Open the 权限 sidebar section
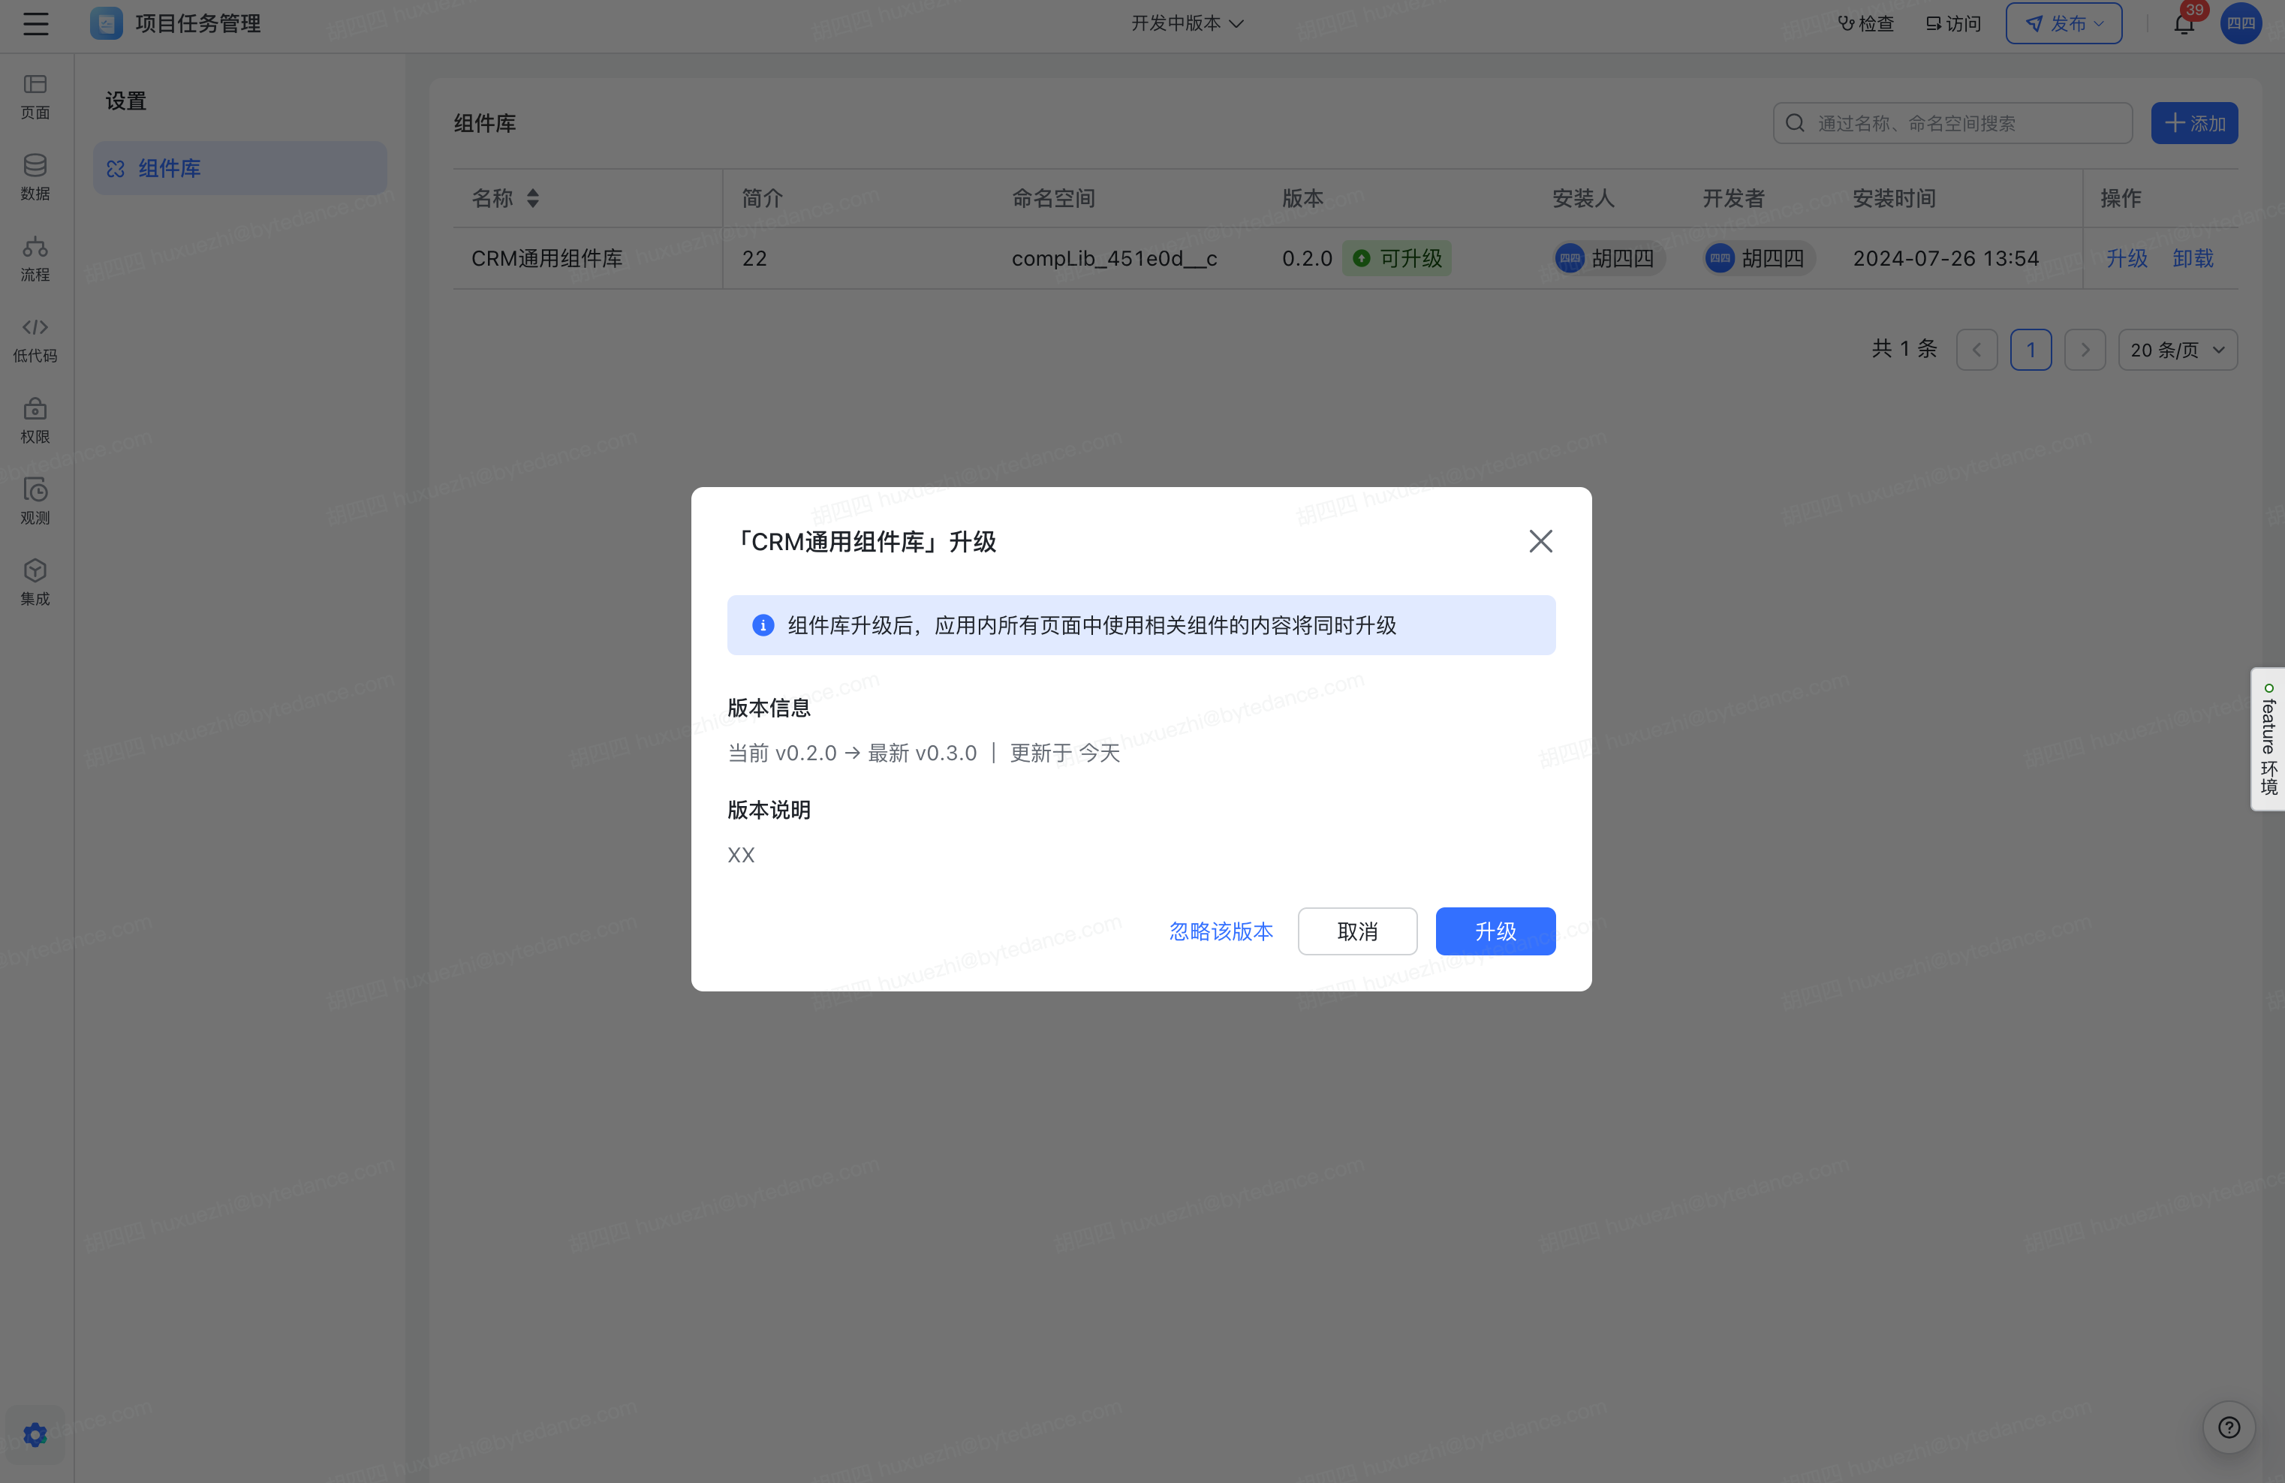This screenshot has width=2285, height=1483. pos(35,420)
